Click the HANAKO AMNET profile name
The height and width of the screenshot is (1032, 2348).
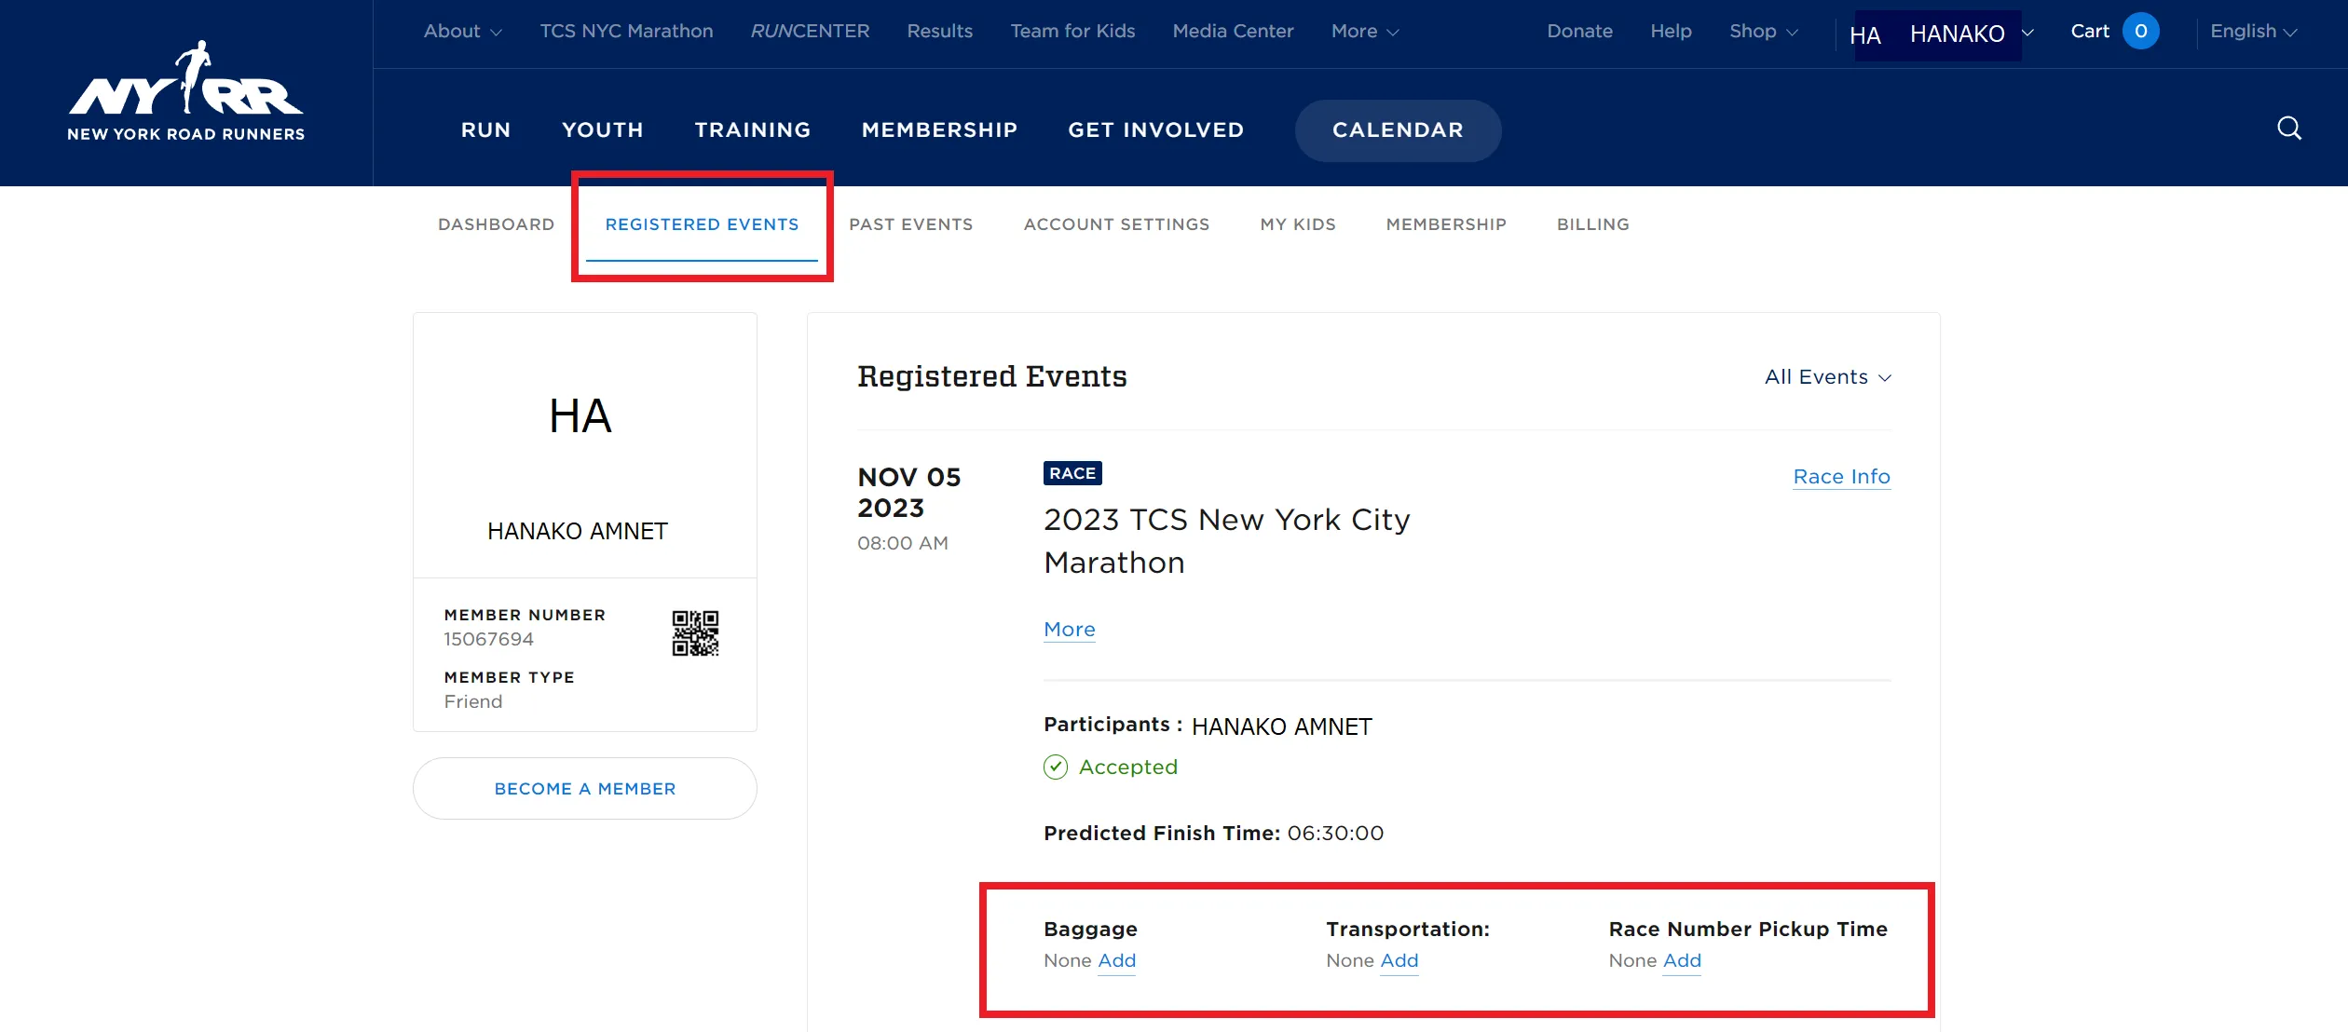(x=578, y=531)
